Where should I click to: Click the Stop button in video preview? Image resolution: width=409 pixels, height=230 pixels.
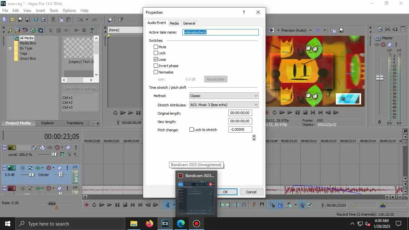305,112
